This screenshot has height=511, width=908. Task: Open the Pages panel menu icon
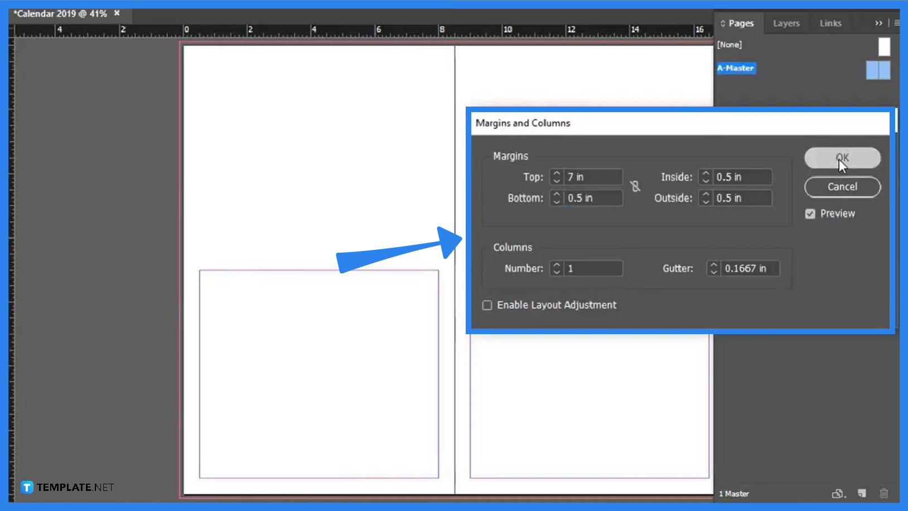[897, 23]
